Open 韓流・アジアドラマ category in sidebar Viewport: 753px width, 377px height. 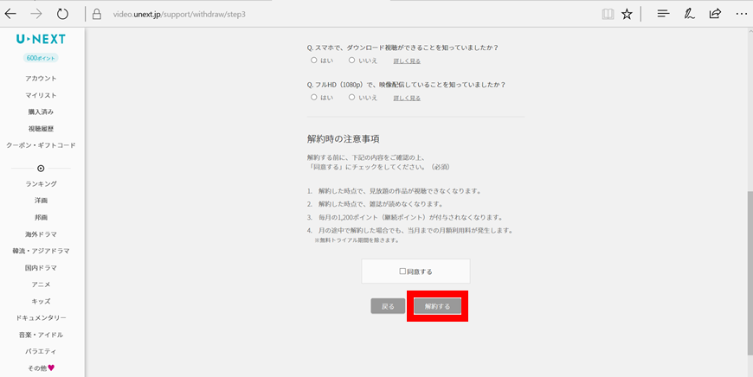tap(41, 251)
